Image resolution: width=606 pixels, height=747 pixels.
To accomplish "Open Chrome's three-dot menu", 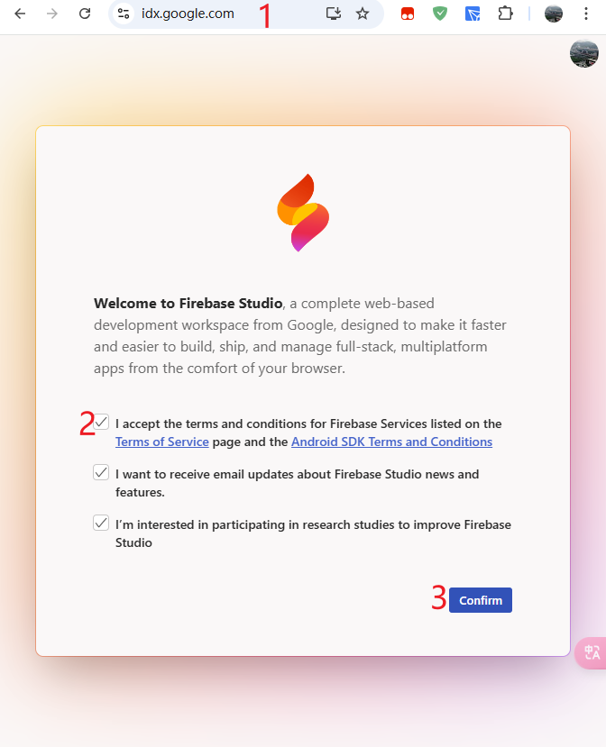I will 586,14.
